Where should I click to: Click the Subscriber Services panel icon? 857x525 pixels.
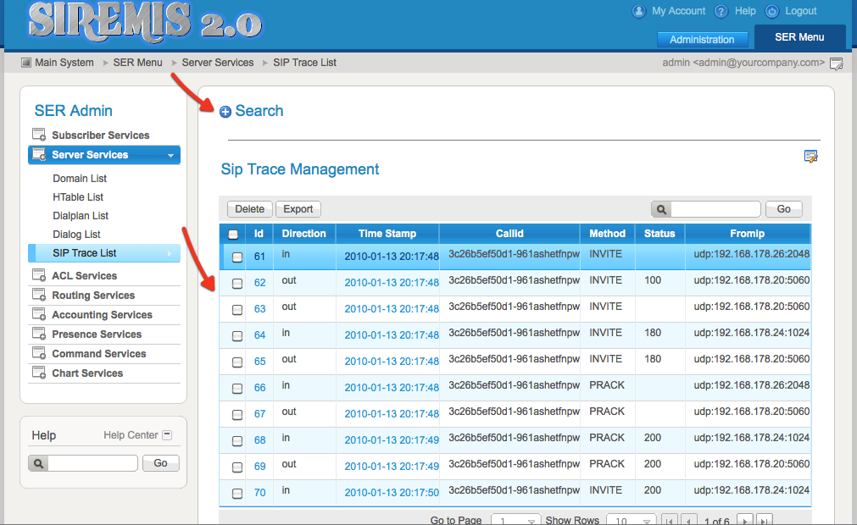[x=39, y=135]
